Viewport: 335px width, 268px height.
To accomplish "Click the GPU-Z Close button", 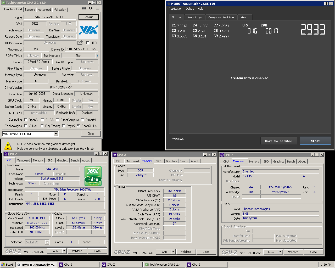I will coord(91,134).
